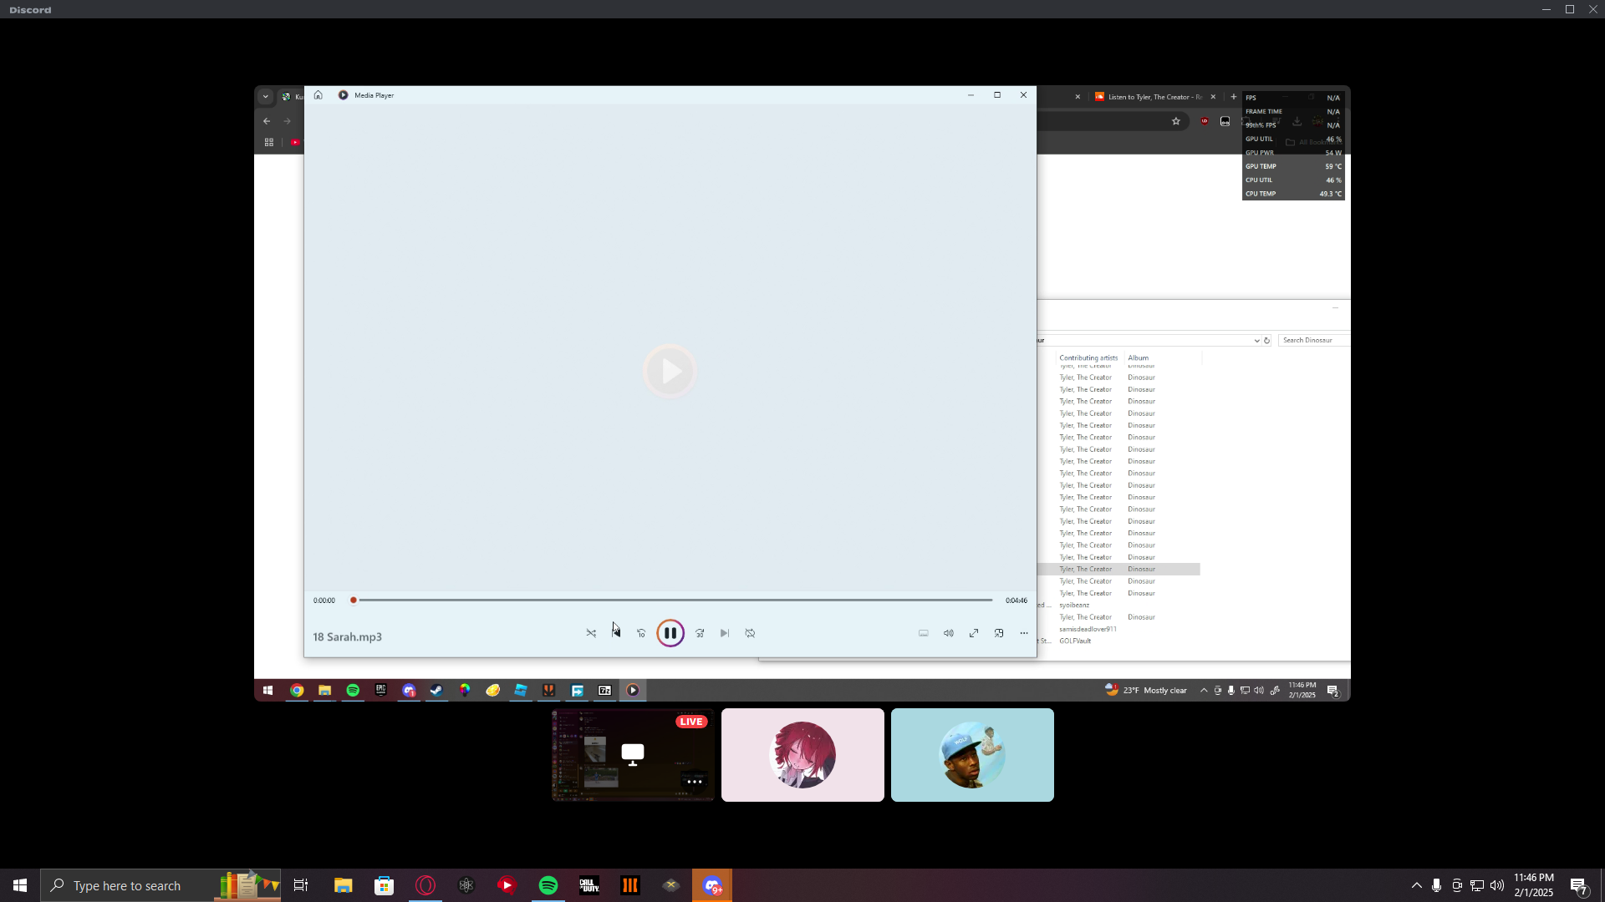Skip forward 30 seconds
This screenshot has height=902, width=1605.
pos(700,633)
